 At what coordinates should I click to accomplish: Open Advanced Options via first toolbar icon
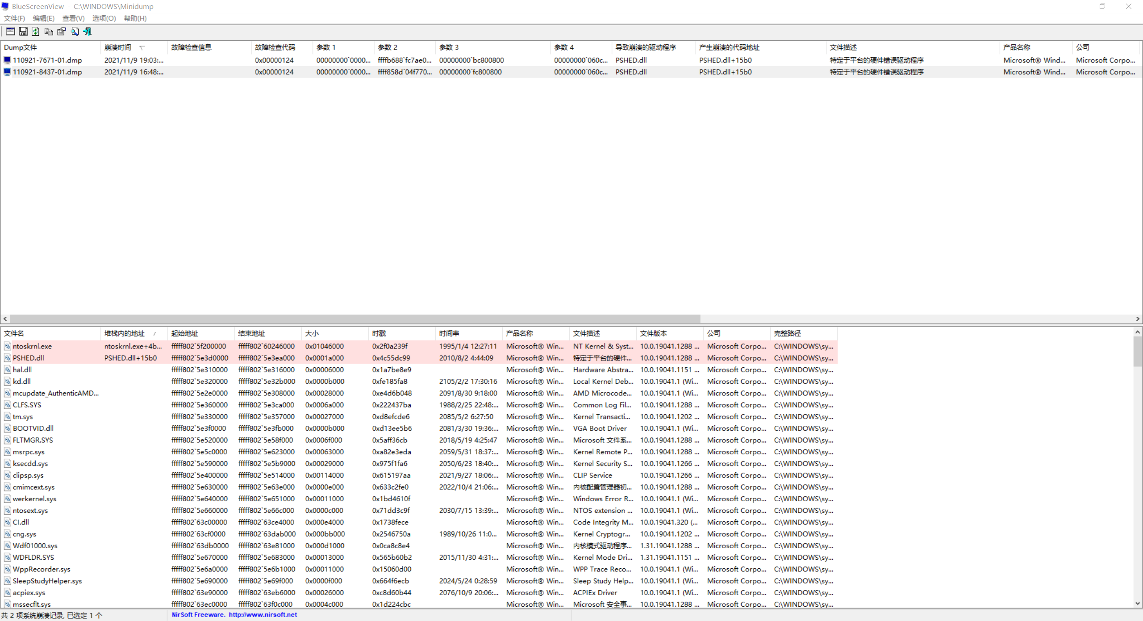(10, 31)
